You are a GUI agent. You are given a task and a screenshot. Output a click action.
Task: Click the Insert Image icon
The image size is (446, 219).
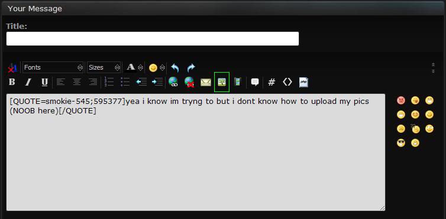pos(222,82)
